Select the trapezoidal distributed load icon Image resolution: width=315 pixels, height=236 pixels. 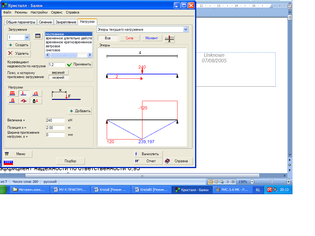(x=36, y=93)
